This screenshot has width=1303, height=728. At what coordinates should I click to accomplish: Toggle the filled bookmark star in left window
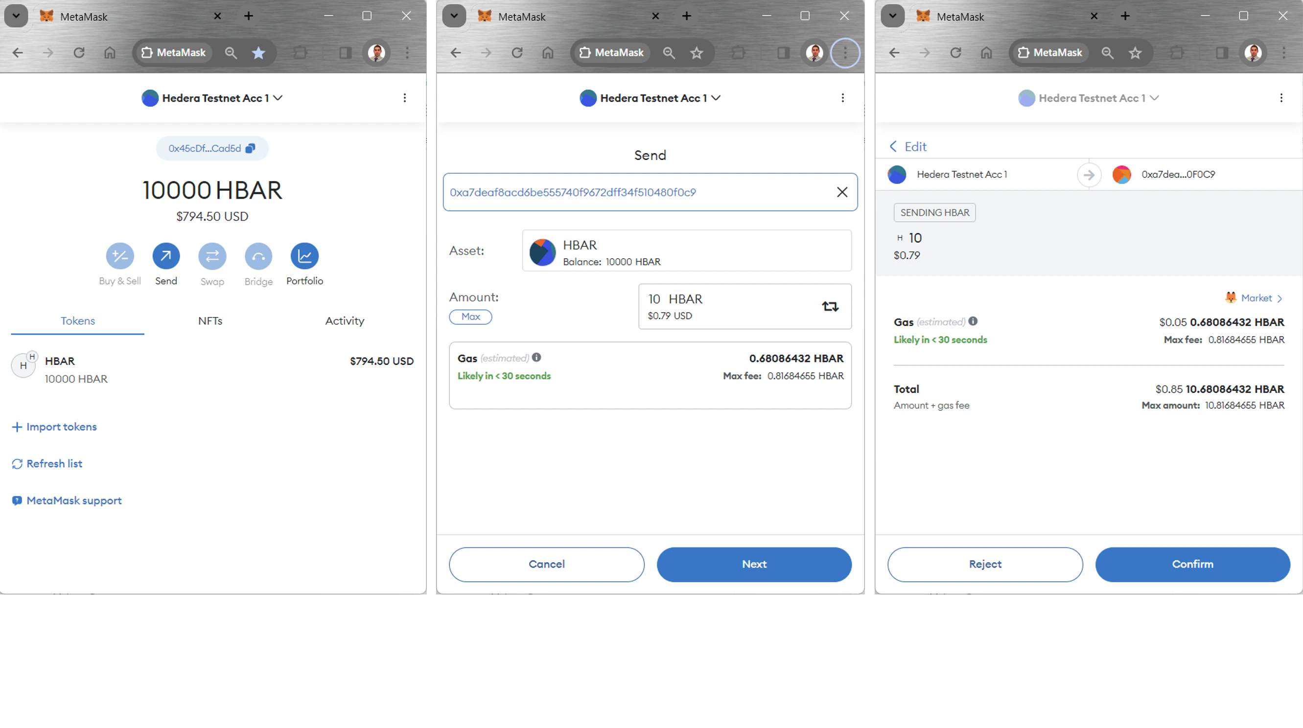258,52
